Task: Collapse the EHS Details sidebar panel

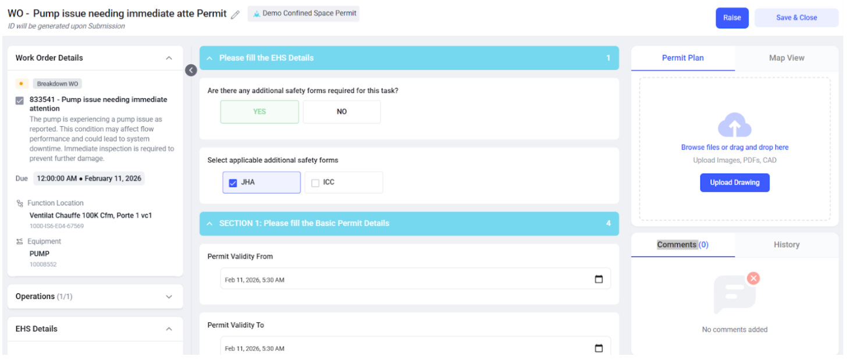Action: tap(169, 329)
